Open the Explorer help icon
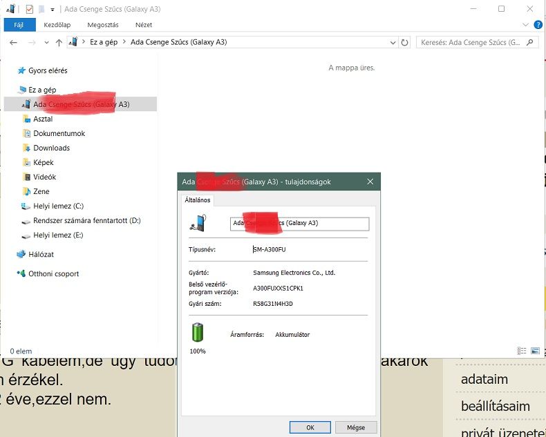 [x=538, y=25]
